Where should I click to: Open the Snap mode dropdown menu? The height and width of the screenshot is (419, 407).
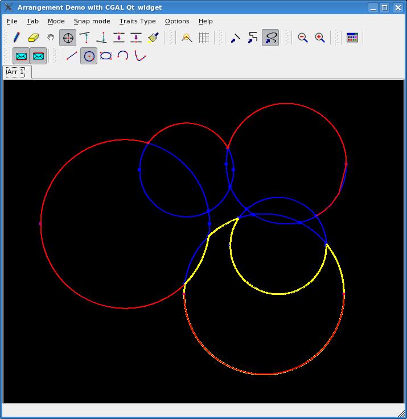point(92,21)
